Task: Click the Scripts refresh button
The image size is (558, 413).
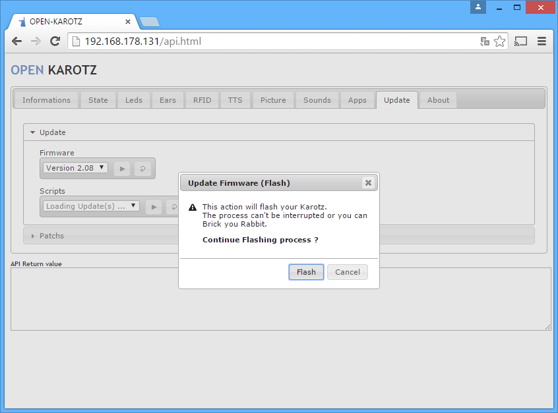Action: point(173,207)
